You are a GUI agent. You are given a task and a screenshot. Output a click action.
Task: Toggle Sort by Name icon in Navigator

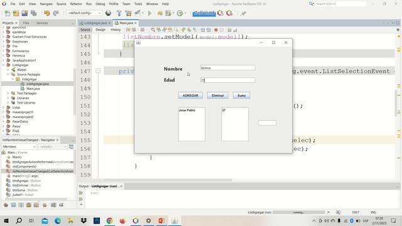pyautogui.click(x=53, y=205)
